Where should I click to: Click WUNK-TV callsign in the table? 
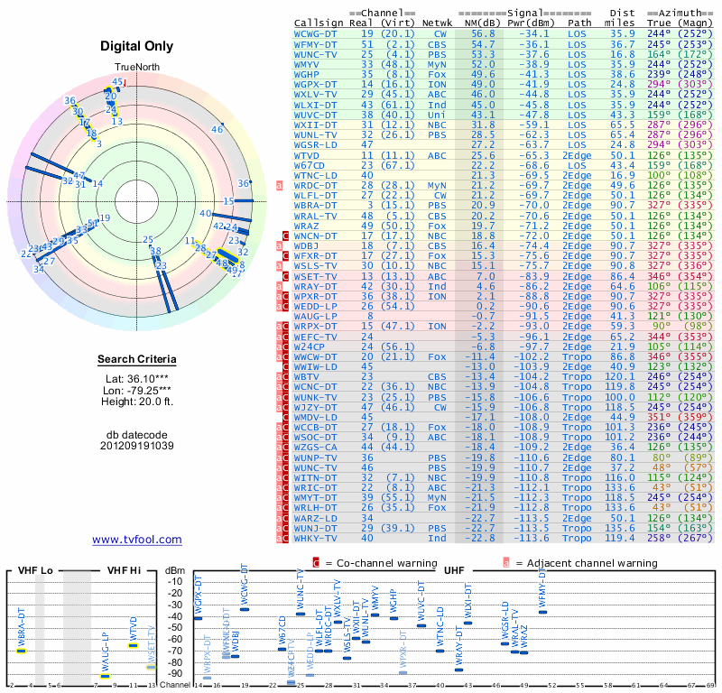tap(315, 397)
